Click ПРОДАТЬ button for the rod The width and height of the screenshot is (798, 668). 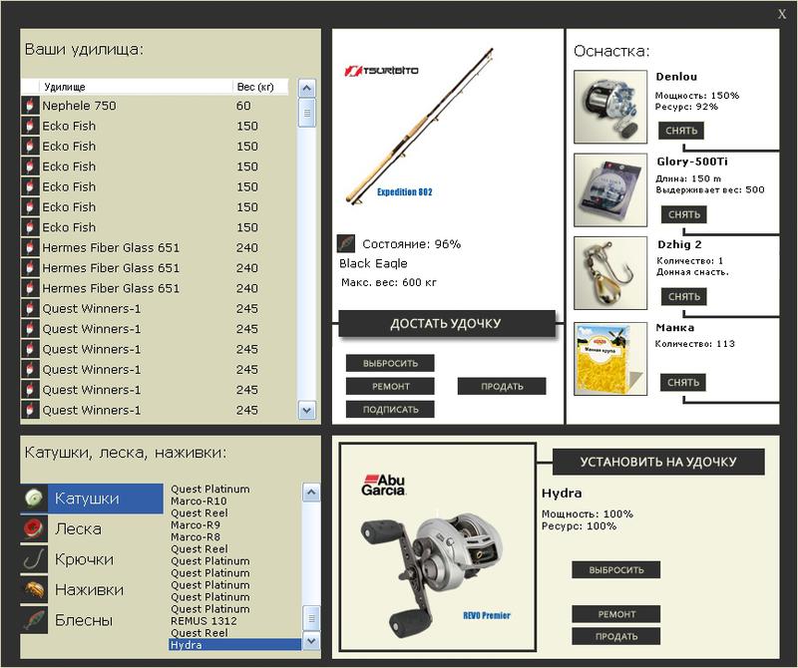point(502,386)
